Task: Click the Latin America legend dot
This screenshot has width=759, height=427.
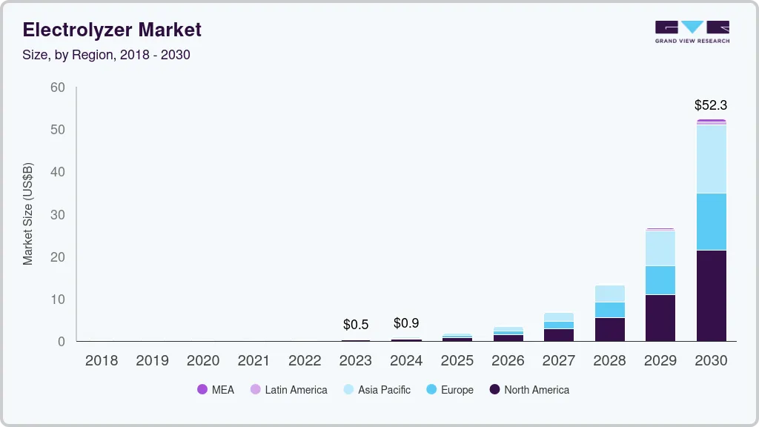Action: [256, 390]
